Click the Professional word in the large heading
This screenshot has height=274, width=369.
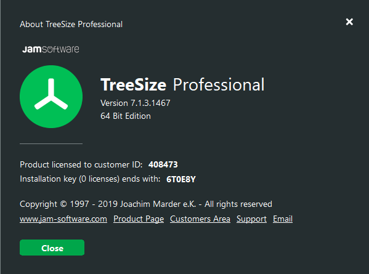[219, 85]
